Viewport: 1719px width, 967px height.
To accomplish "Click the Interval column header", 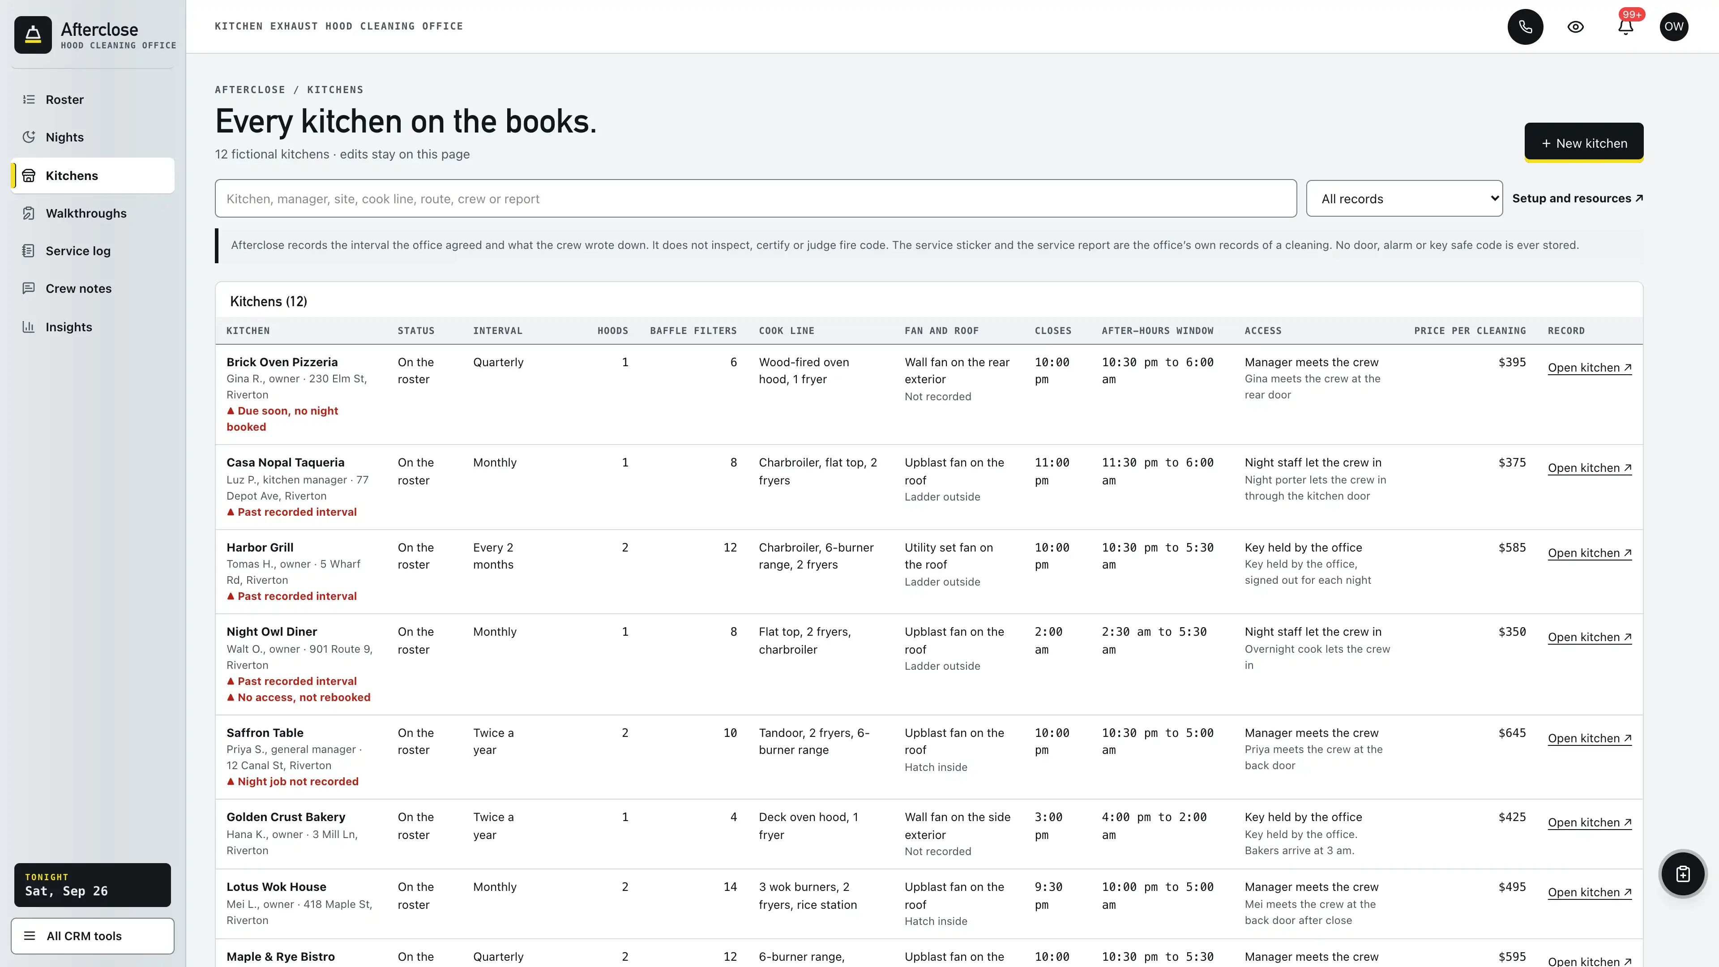I will coord(497,331).
